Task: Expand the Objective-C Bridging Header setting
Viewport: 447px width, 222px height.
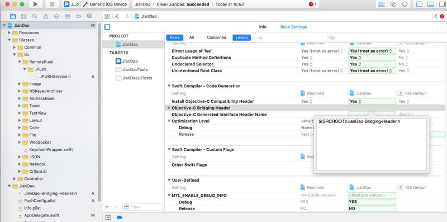Action: pyautogui.click(x=169, y=108)
